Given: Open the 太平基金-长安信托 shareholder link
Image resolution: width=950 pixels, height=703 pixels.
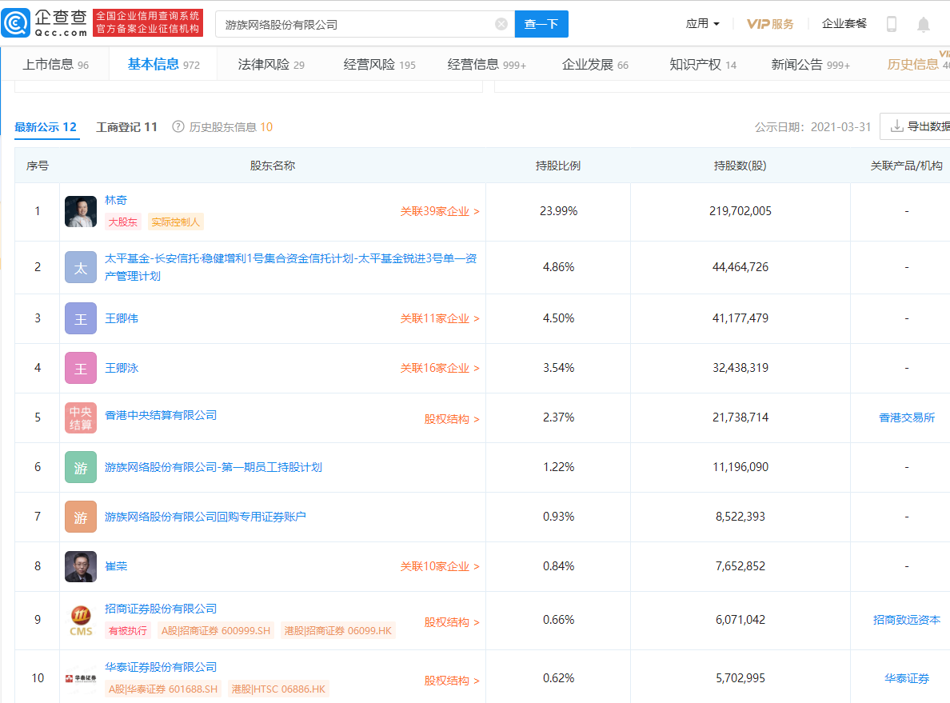Looking at the screenshot, I should point(291,267).
